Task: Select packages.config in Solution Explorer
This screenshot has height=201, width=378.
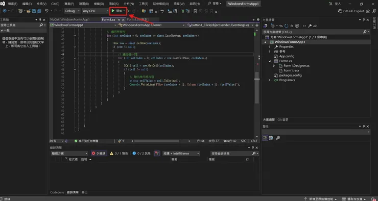Action: (x=290, y=75)
